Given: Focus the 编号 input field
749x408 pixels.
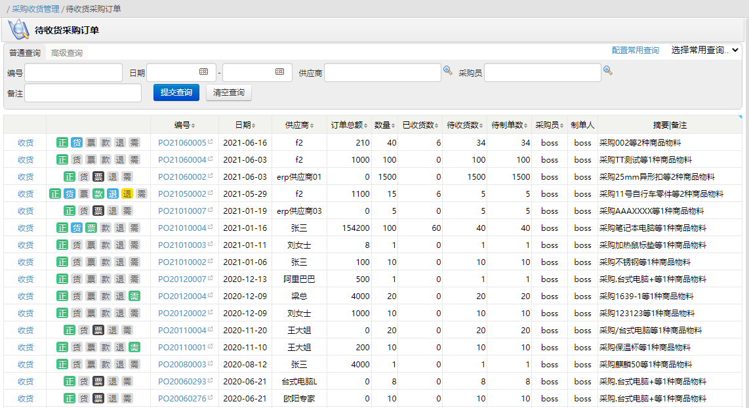Looking at the screenshot, I should (x=73, y=73).
